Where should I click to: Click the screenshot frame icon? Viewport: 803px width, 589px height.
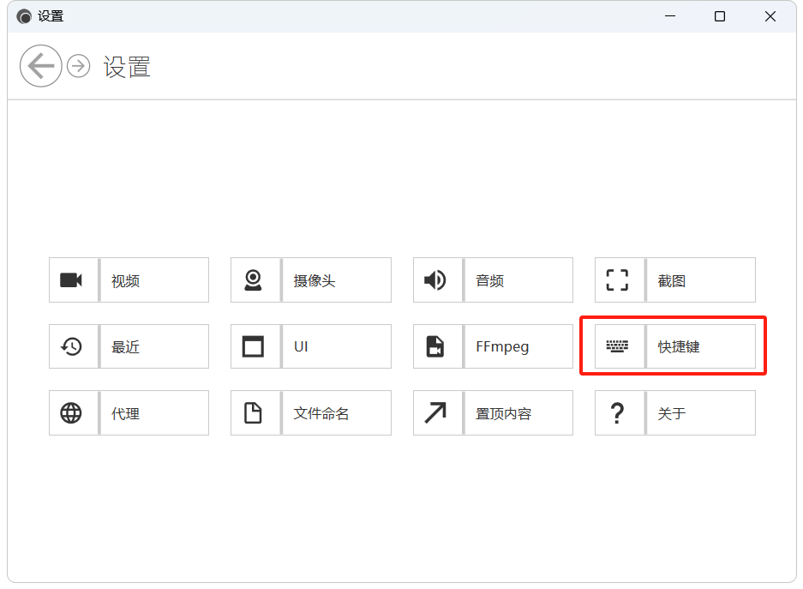click(x=617, y=280)
